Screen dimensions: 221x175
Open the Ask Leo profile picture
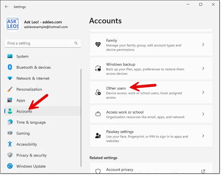click(13, 24)
